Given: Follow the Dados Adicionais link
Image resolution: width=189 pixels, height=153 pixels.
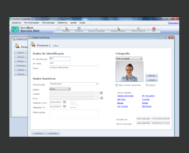Looking at the screenshot, I should [125, 96].
